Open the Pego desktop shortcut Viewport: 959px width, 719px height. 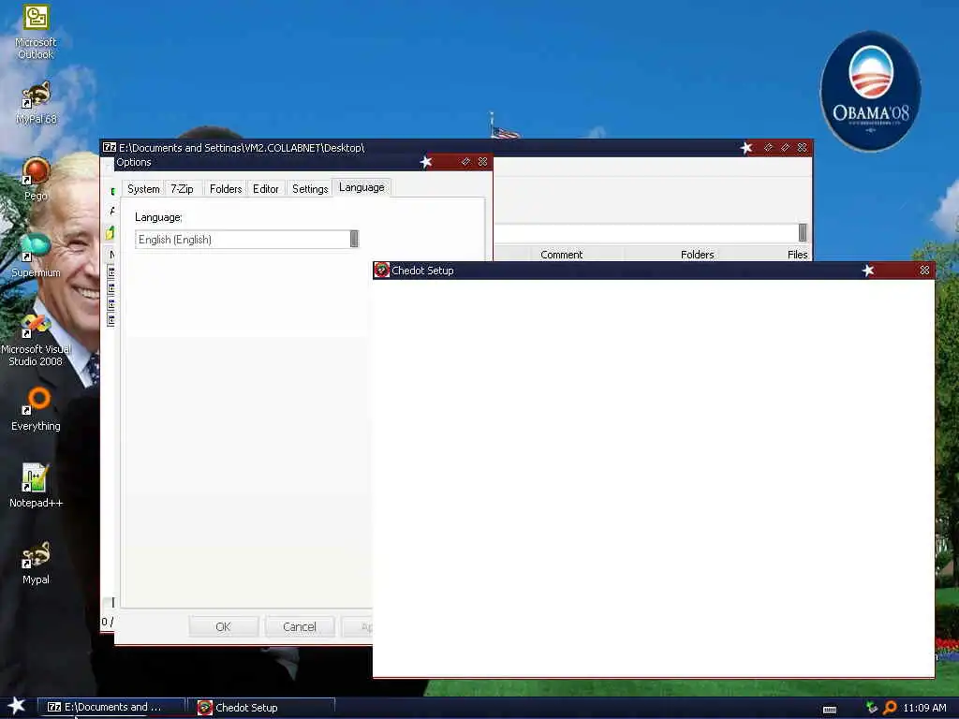36,179
